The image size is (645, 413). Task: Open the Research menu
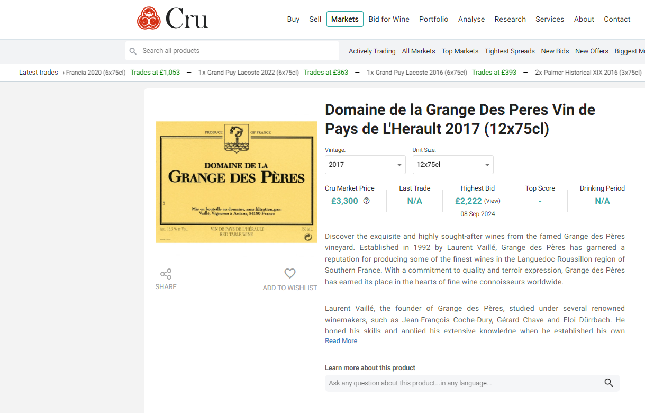(510, 19)
